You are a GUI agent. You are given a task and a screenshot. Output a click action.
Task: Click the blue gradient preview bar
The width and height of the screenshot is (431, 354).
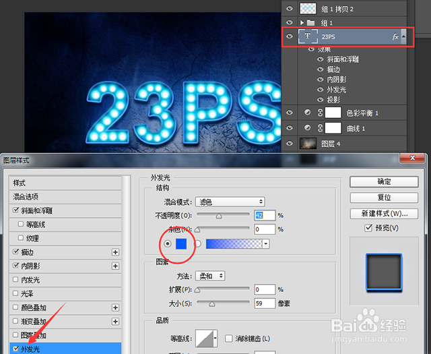234,244
